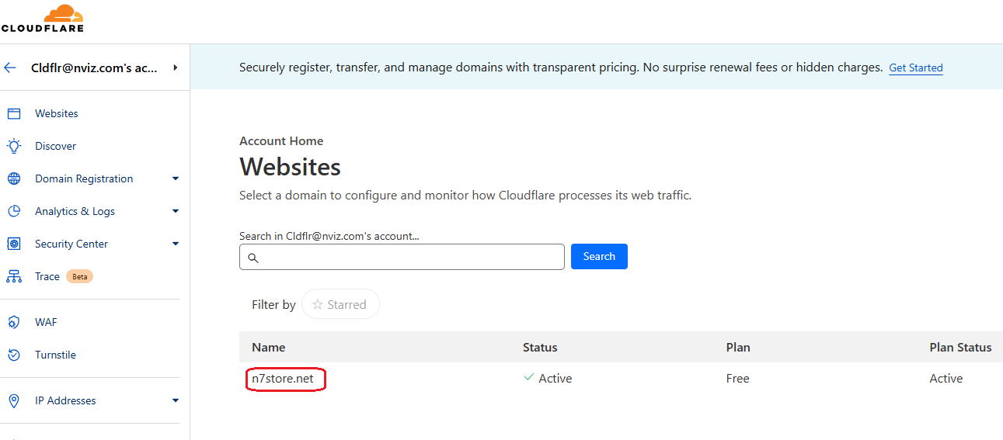The image size is (1003, 440).
Task: Expand the Analytics & Logs submenu arrow
Action: point(176,211)
